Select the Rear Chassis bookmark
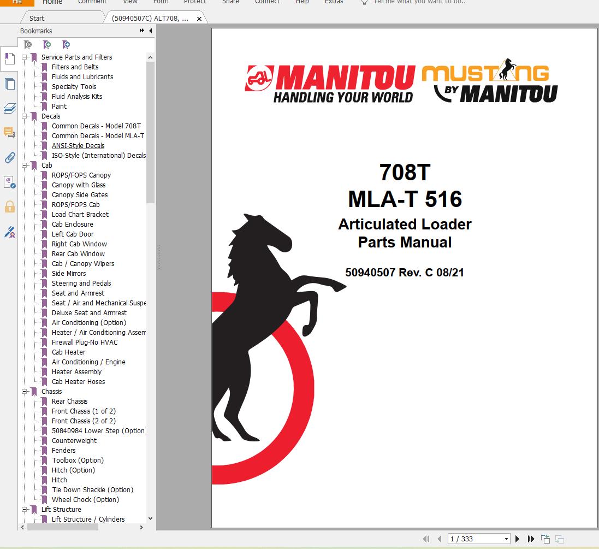This screenshot has height=549, width=599. pyautogui.click(x=69, y=401)
